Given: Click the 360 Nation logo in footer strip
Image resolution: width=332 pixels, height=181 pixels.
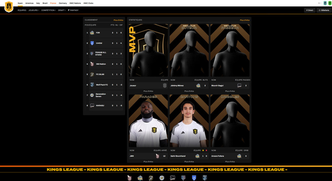Looking at the screenshot, I should pos(129,178).
